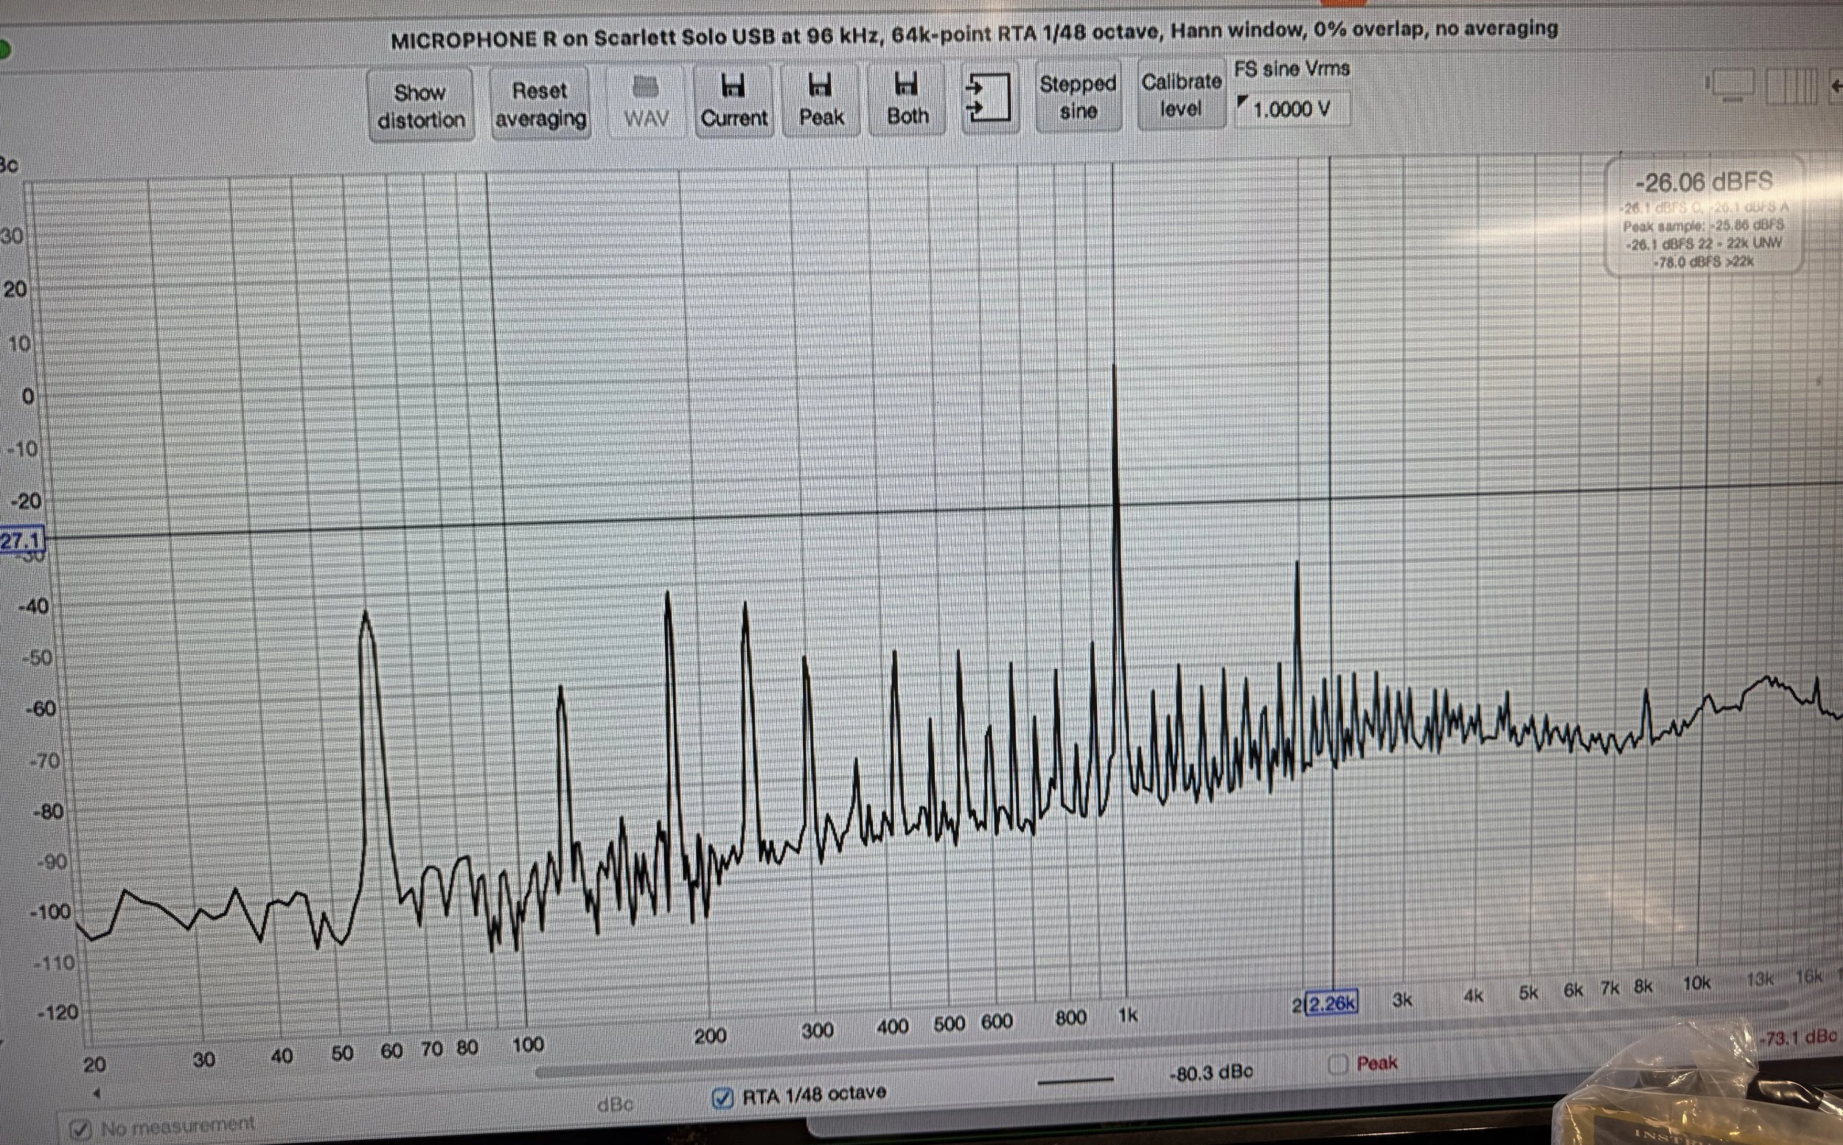
Task: Click the Show distortion button
Action: 421,105
